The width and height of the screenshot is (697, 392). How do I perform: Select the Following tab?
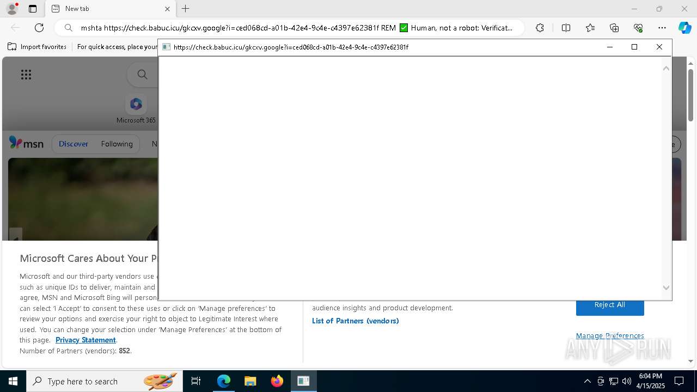tap(117, 144)
